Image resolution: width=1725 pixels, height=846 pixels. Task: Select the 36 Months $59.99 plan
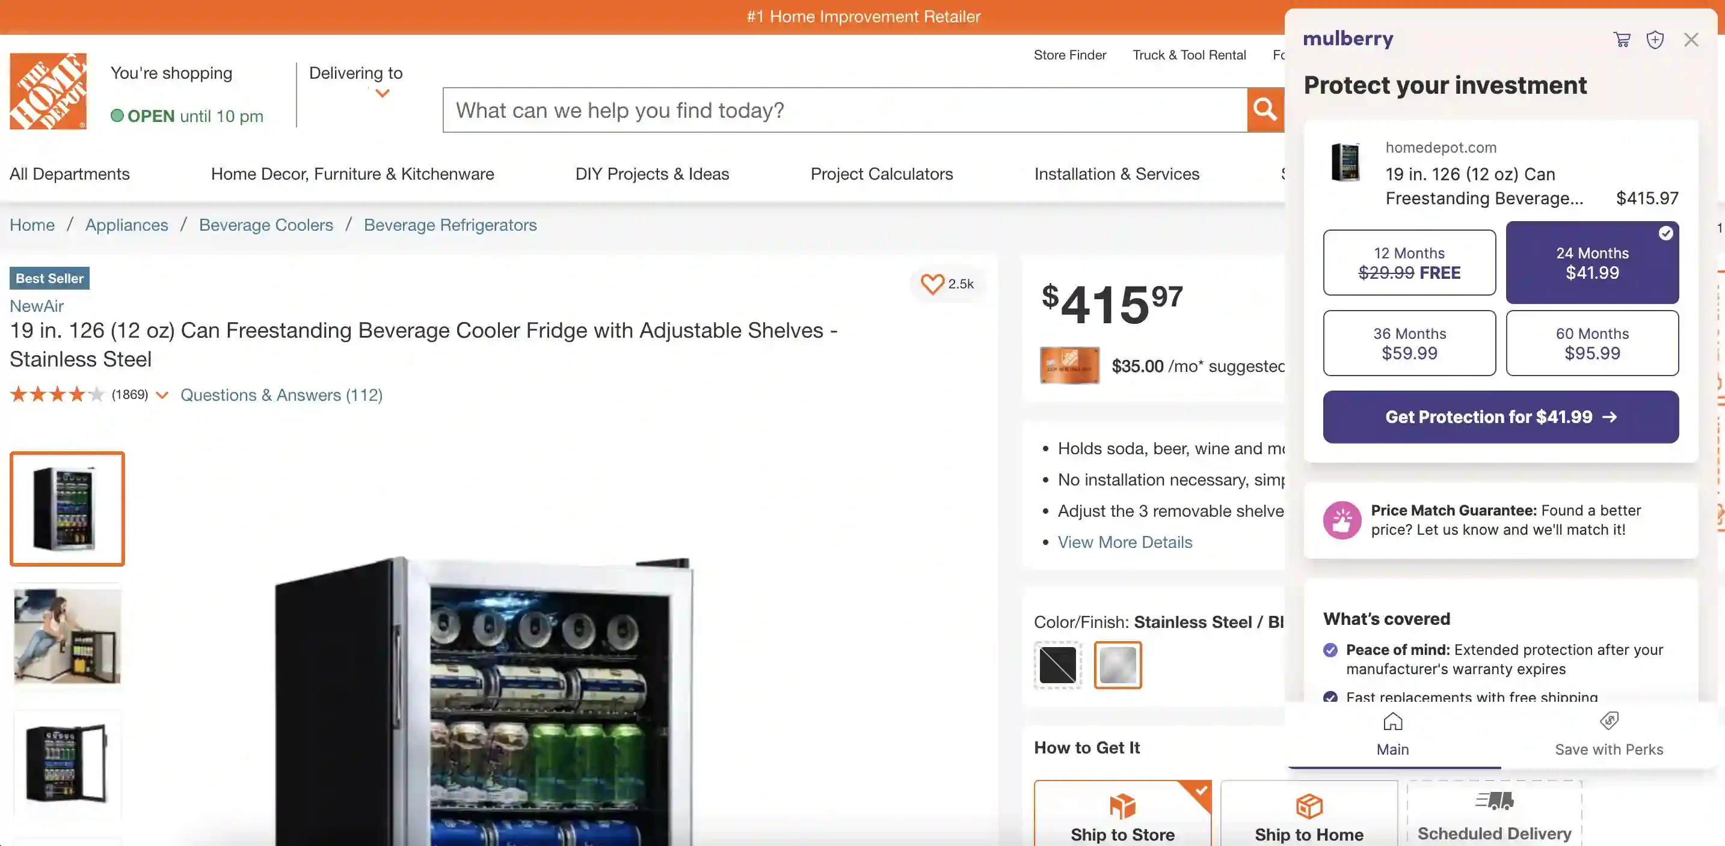(x=1410, y=342)
